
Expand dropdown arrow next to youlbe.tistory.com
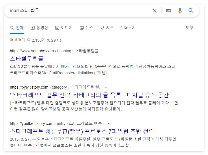click(109, 123)
